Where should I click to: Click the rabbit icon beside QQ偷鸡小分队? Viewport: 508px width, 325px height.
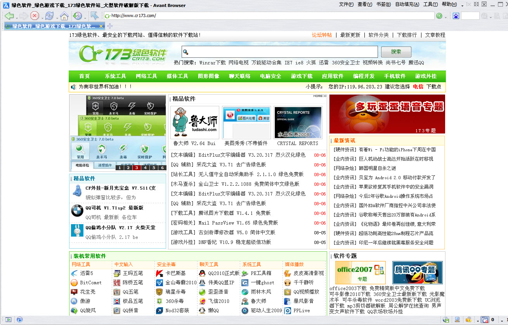77,230
